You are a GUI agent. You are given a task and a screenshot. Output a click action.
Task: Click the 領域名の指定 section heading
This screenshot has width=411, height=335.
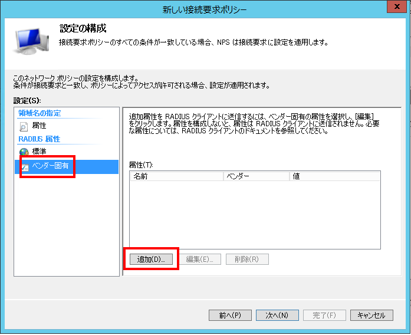tap(40, 113)
